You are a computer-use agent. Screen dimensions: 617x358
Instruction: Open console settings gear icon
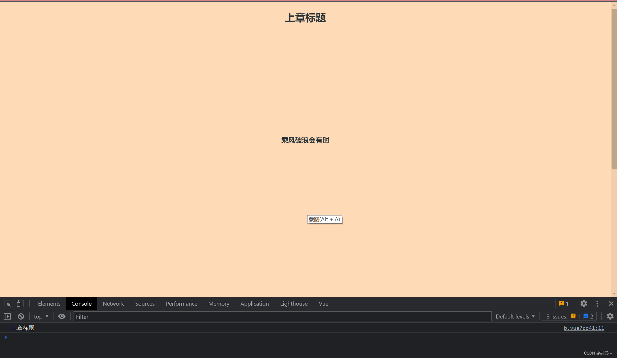[610, 317]
